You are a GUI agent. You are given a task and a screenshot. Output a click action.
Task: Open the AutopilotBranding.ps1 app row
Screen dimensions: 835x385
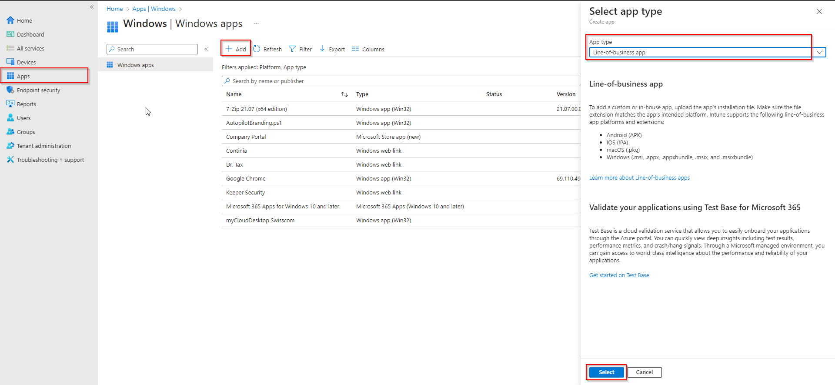coord(401,123)
